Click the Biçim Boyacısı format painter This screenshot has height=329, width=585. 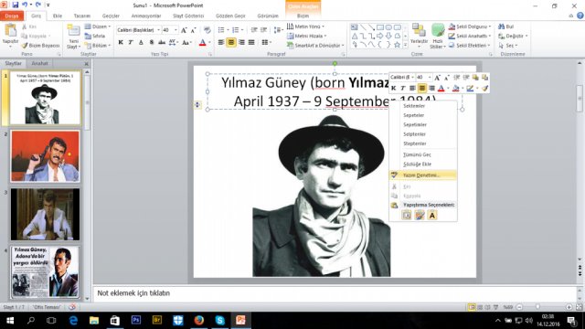(40, 46)
